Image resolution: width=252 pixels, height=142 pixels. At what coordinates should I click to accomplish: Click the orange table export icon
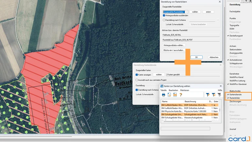pyautogui.click(x=175, y=95)
